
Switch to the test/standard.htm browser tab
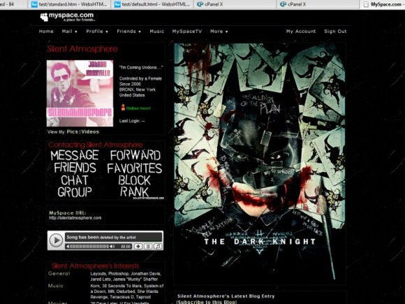pyautogui.click(x=69, y=4)
